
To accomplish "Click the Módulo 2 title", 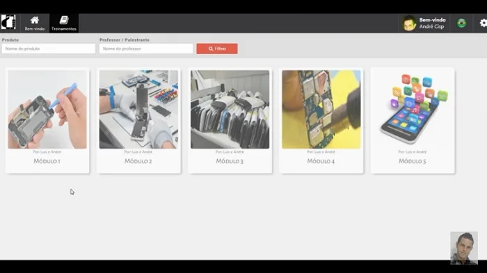I will pyautogui.click(x=138, y=161).
